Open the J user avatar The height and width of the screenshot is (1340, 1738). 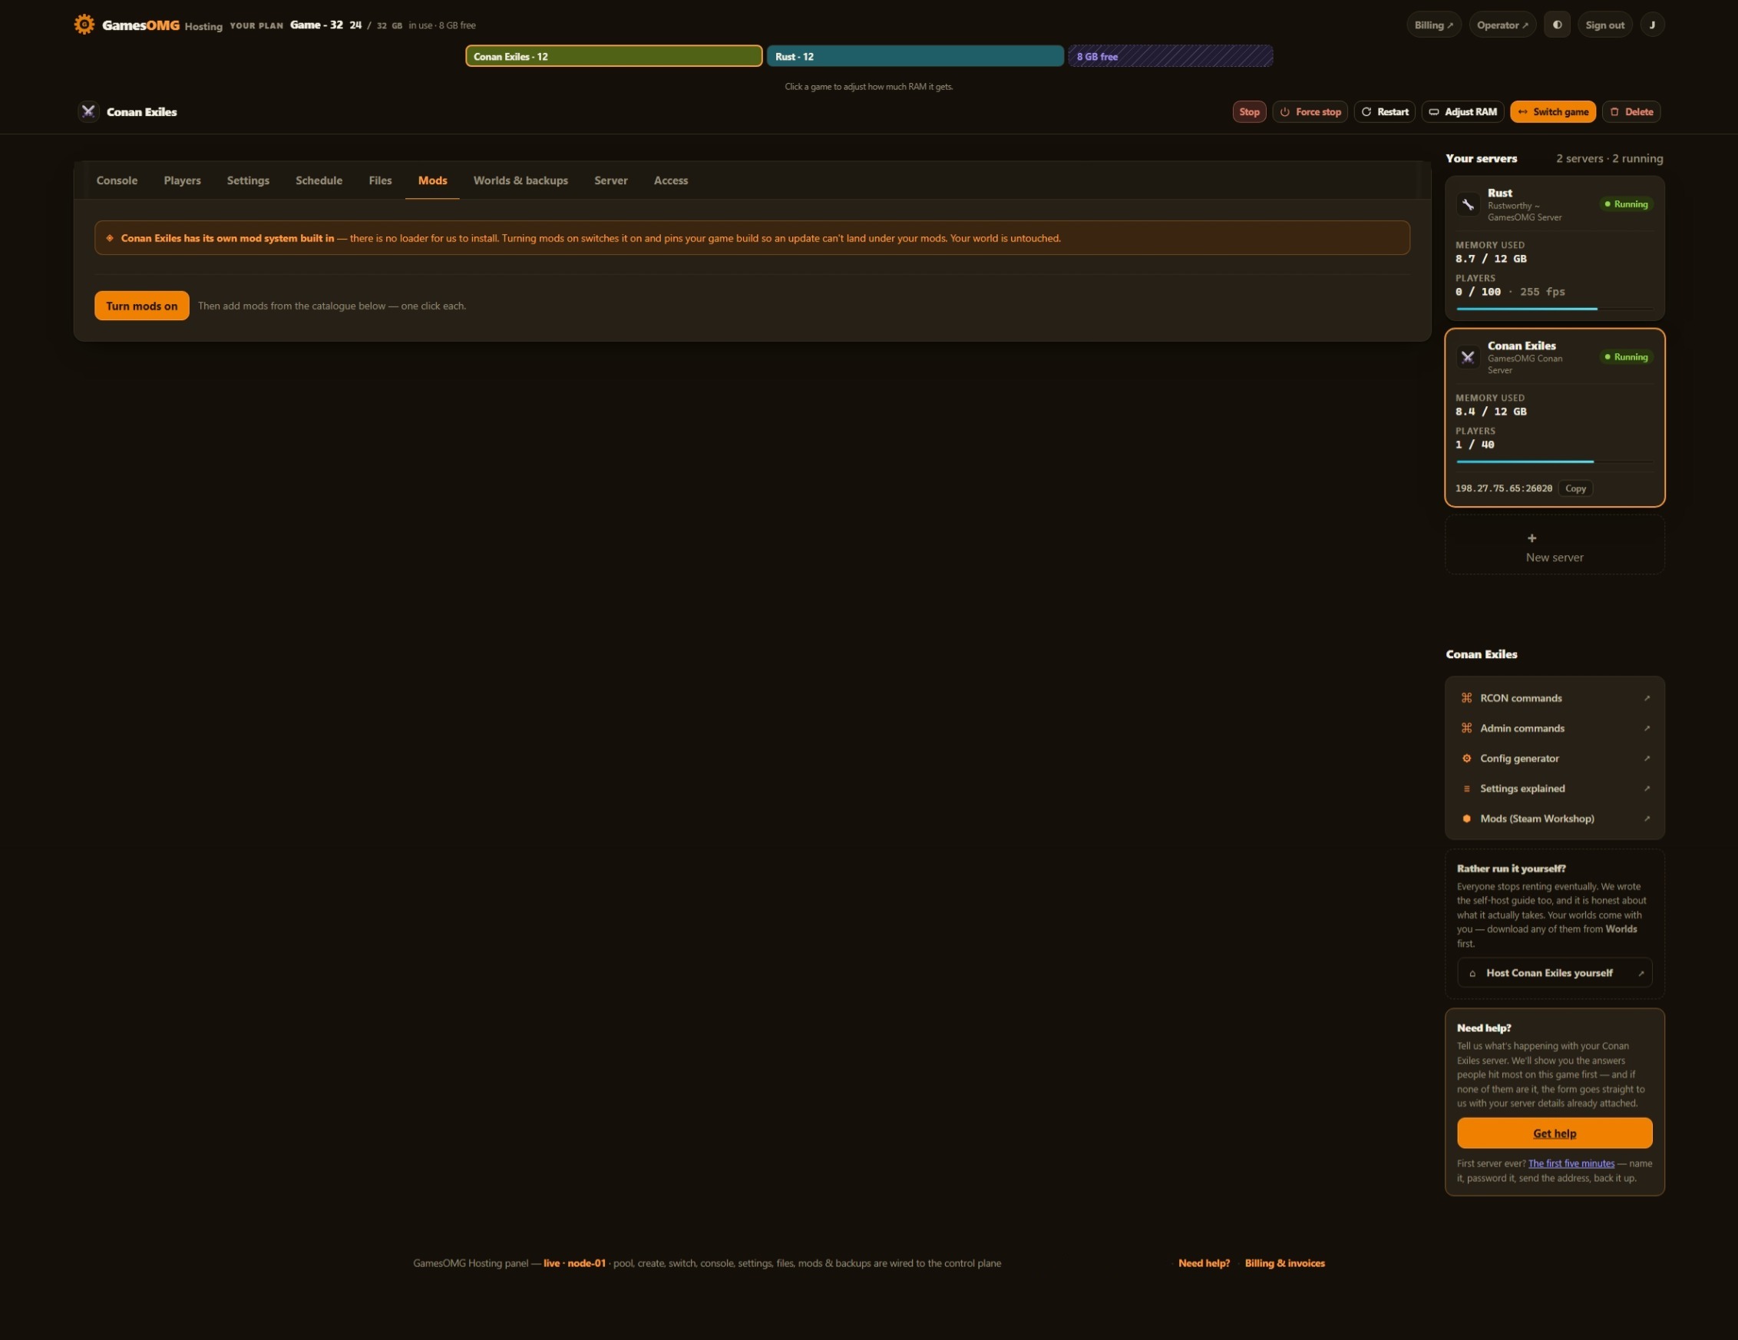1652,25
